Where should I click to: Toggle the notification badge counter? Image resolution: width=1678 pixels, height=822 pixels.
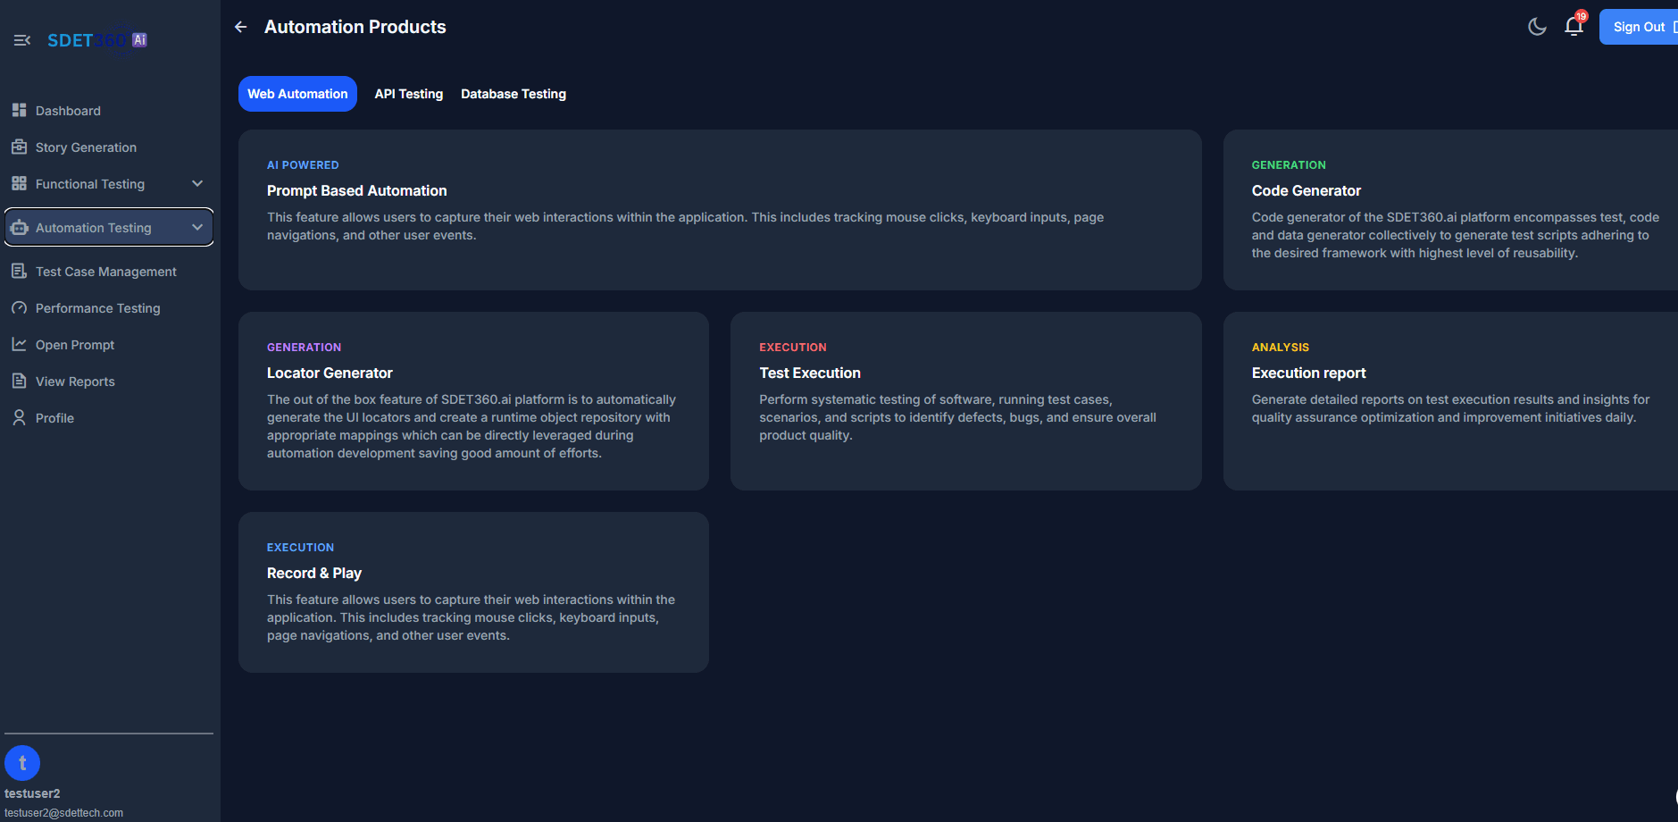click(x=1581, y=15)
